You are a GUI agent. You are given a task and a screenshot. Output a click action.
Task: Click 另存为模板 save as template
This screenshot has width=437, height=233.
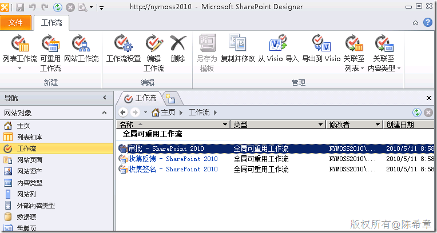[x=207, y=53]
